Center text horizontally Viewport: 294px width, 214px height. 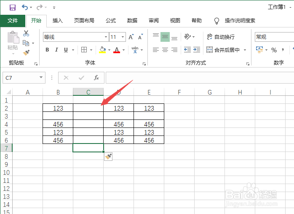tap(165, 50)
